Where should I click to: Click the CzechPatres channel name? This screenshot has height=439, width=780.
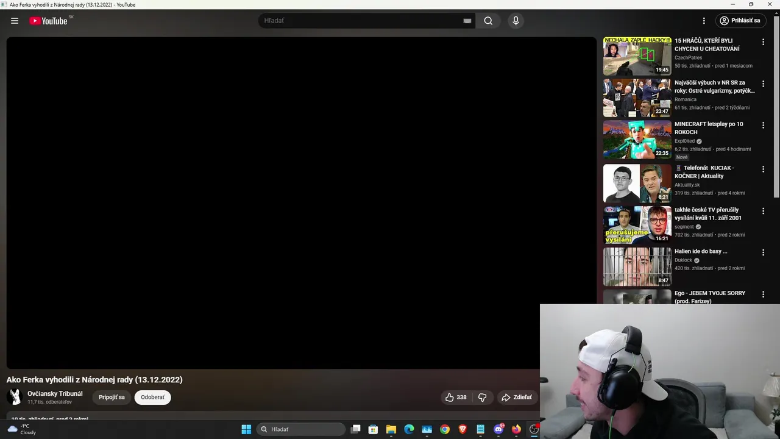click(688, 57)
